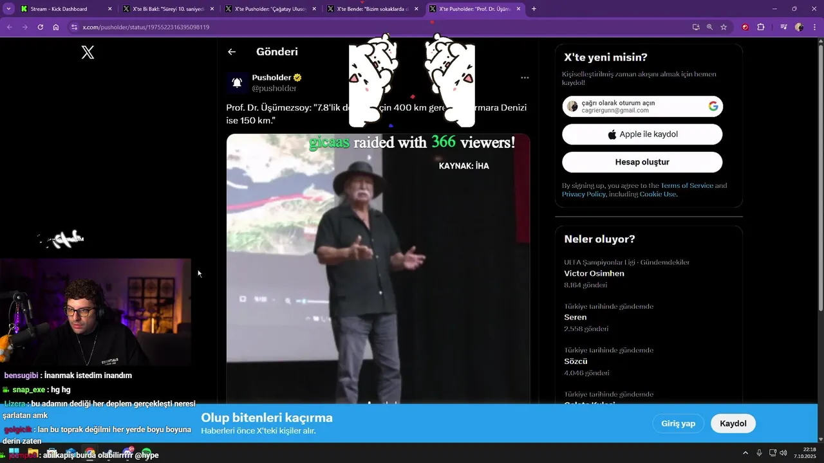Switch to X'te Bende "Bizim sokaklarda" tab
Screen dimensions: 824x463
[x=372, y=9]
